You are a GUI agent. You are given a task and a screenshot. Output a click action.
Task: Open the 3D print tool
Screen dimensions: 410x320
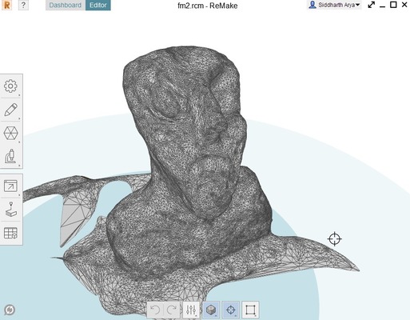tap(10, 210)
